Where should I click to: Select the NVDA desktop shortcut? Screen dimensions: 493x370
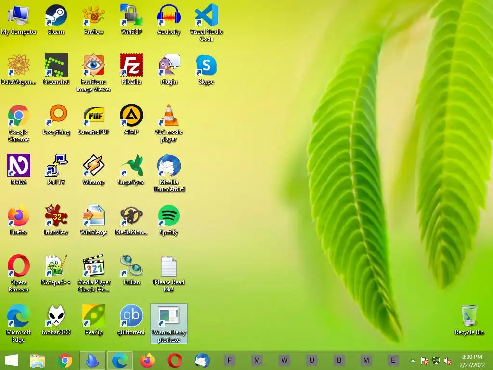pyautogui.click(x=19, y=170)
